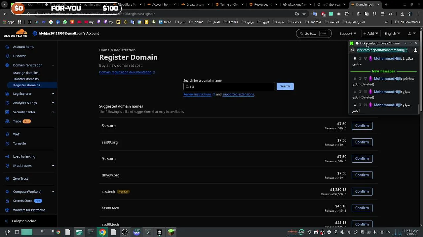Click the Kick popout URL field
Image resolution: width=423 pixels, height=237 pixels.
pos(382,50)
